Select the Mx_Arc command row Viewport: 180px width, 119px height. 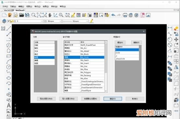pyautogui.click(x=84, y=48)
